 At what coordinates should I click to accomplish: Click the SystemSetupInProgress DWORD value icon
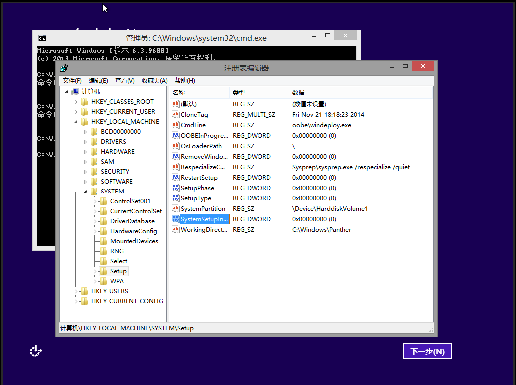(x=175, y=219)
